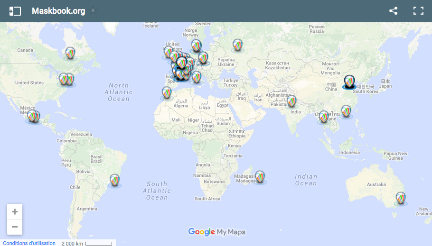Screen dimensions: 432x246
Task: Click the North Atlantic Ocean label
Action: click(119, 92)
